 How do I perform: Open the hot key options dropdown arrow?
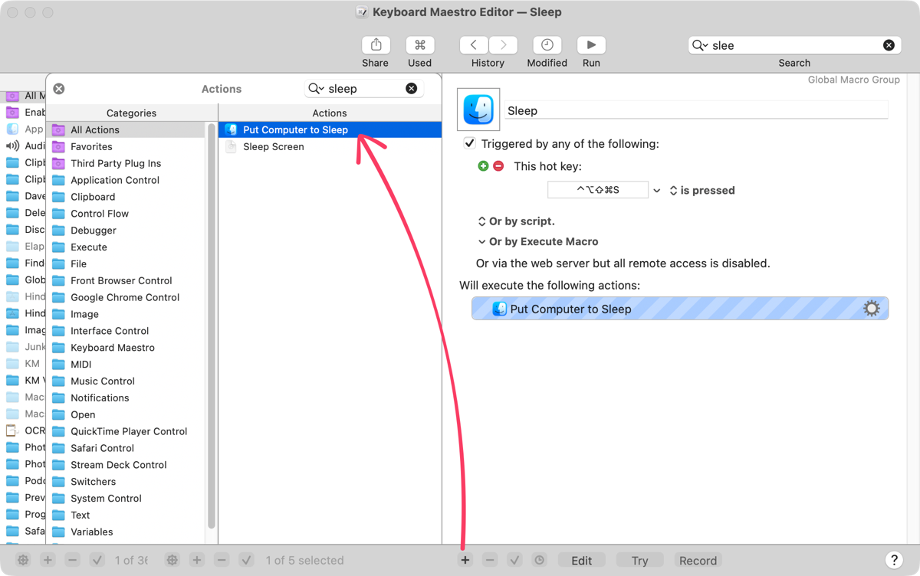click(x=657, y=191)
